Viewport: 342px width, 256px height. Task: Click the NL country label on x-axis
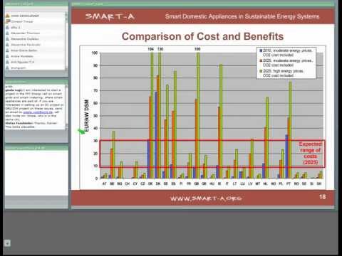coord(266,183)
